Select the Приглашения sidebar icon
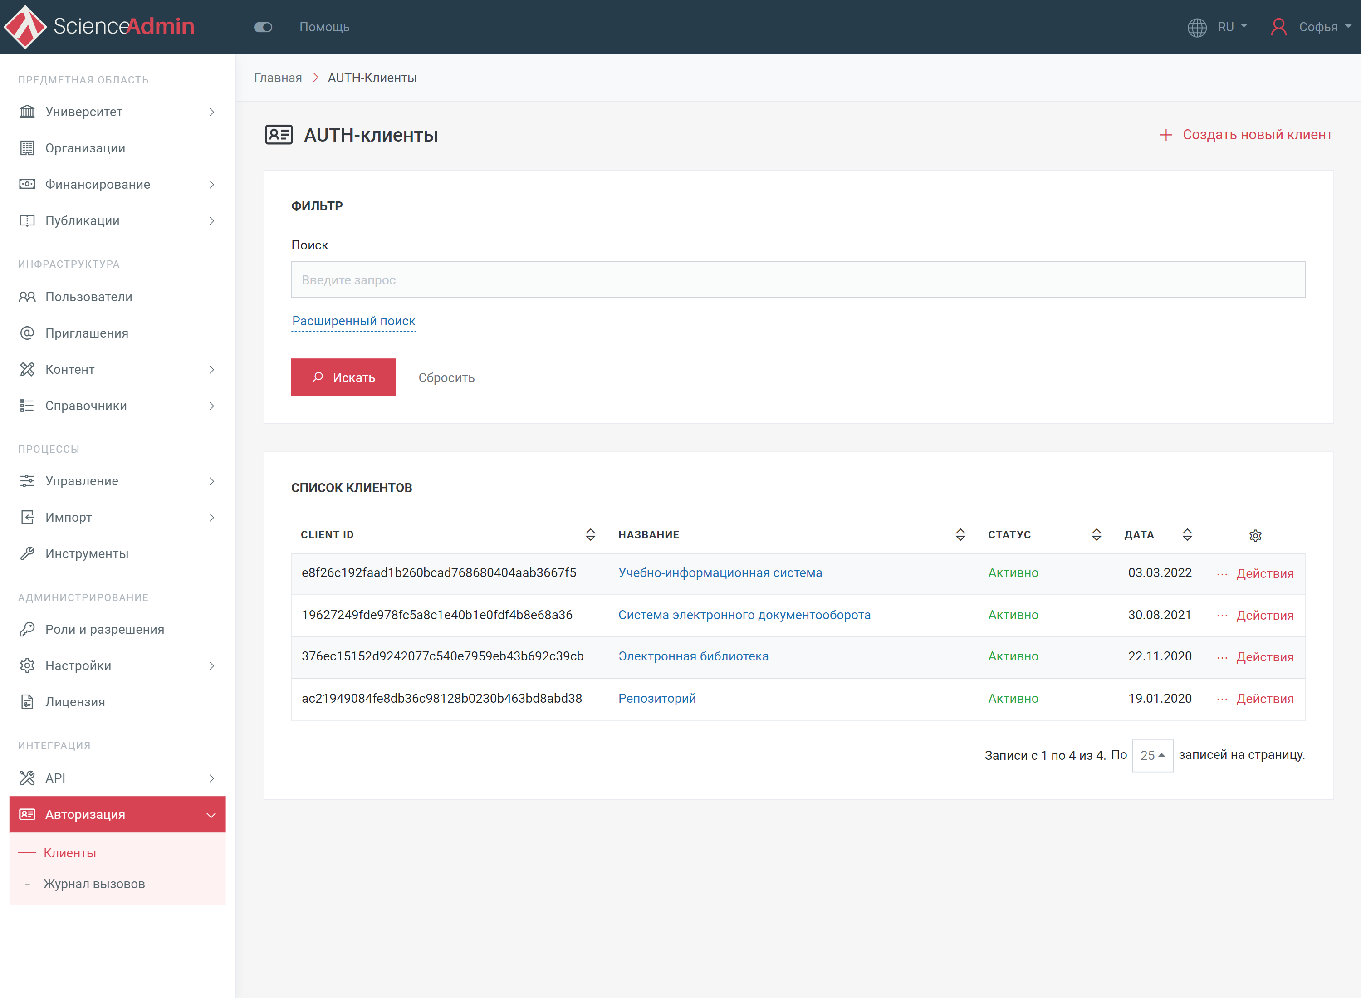Image resolution: width=1361 pixels, height=998 pixels. pyautogui.click(x=27, y=333)
